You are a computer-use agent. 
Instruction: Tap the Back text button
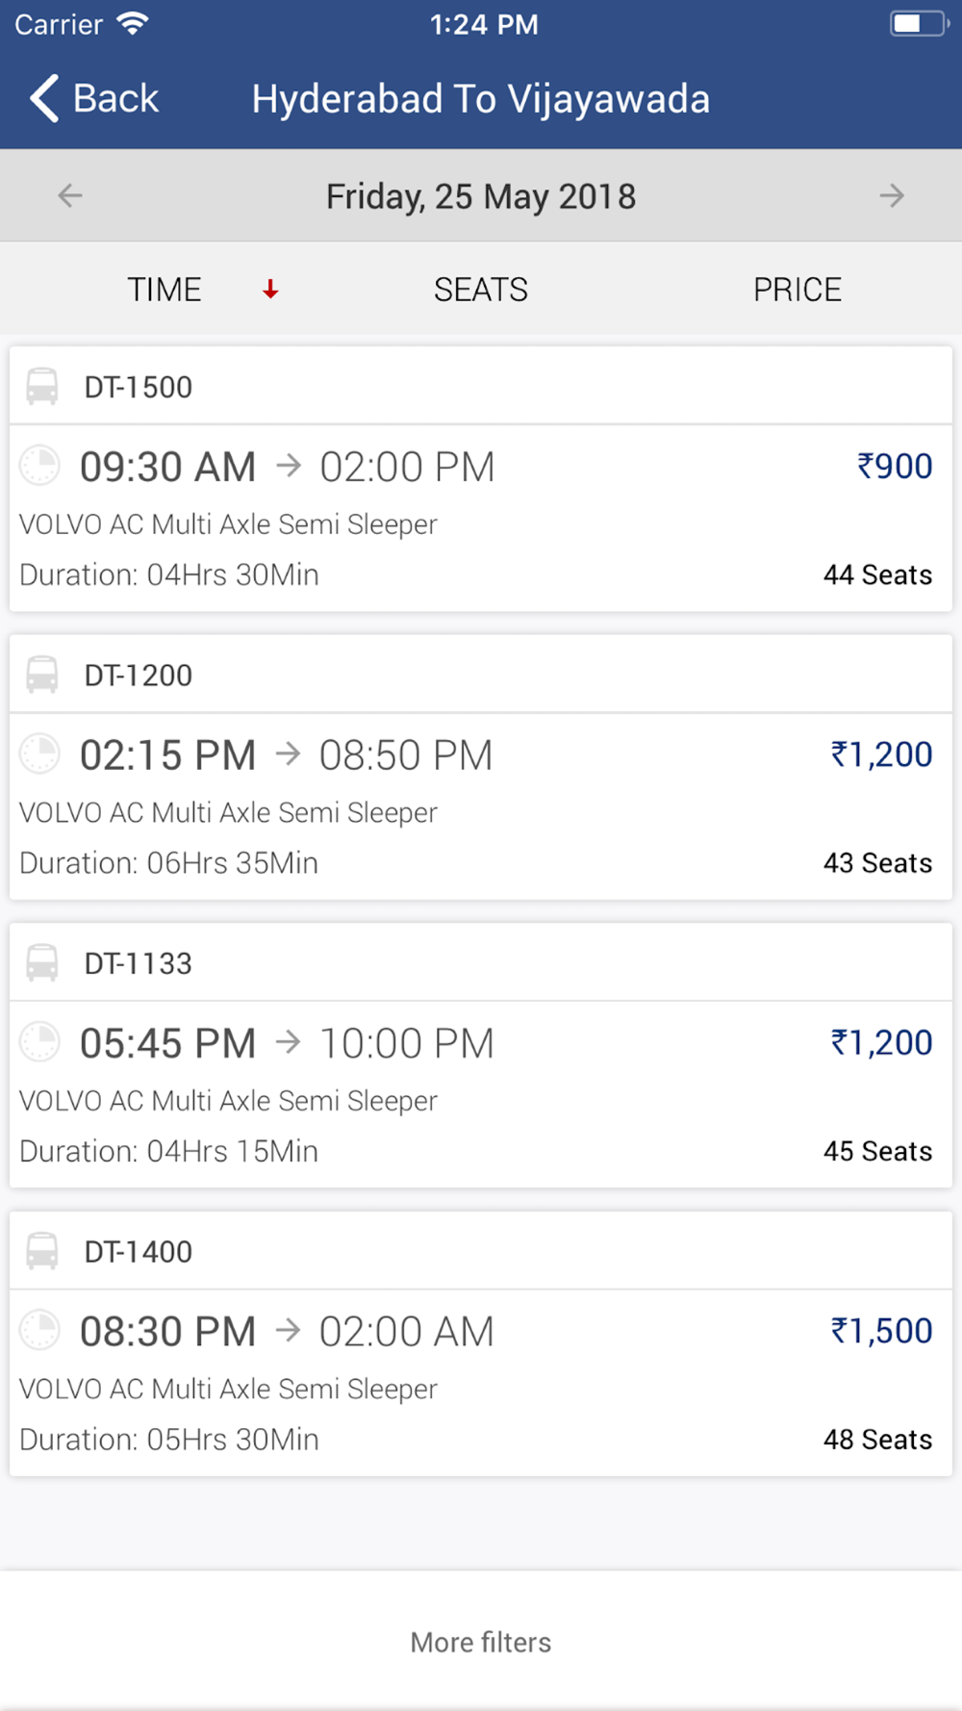point(115,98)
